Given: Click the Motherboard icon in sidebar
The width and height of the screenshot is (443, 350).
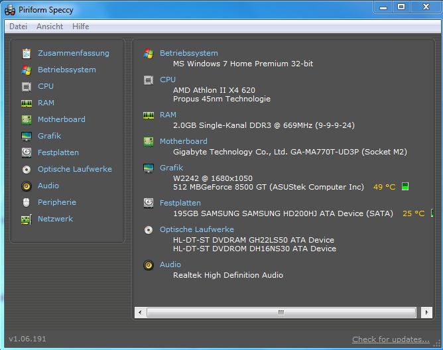Looking at the screenshot, I should tap(27, 119).
